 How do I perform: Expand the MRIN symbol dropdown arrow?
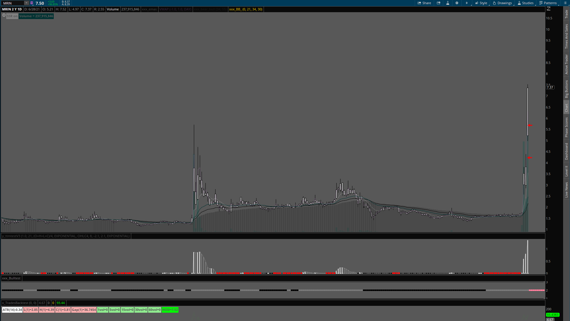coord(26,3)
